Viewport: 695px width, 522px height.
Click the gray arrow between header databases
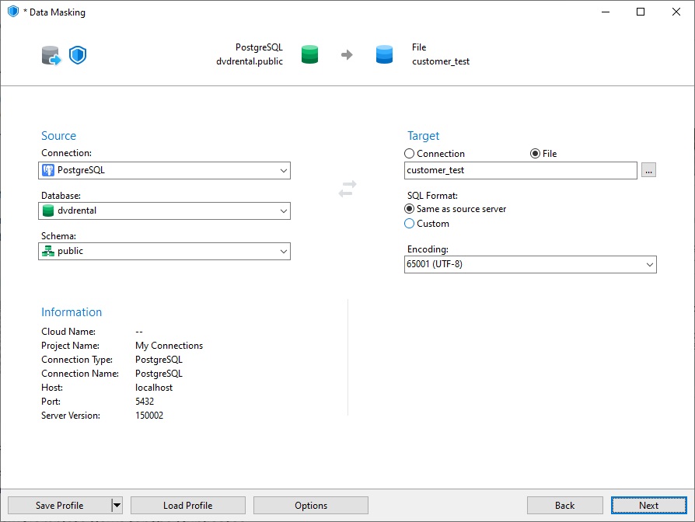click(x=347, y=55)
